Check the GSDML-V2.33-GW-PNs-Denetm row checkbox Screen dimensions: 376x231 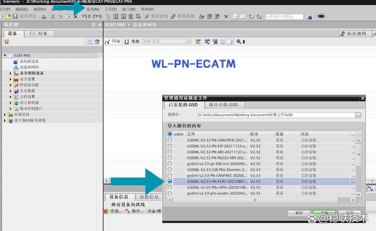coord(170,169)
